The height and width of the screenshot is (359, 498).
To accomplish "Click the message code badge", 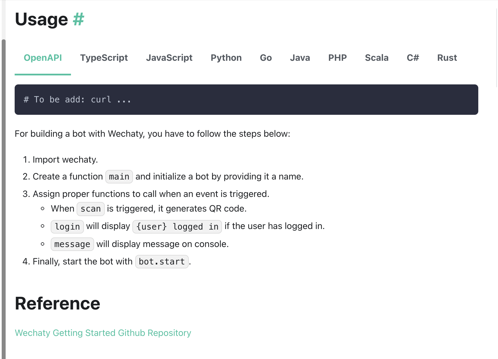I will [x=72, y=244].
